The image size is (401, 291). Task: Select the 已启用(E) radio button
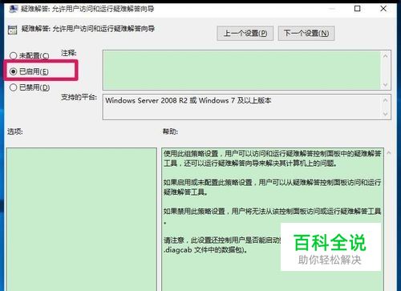coord(13,71)
